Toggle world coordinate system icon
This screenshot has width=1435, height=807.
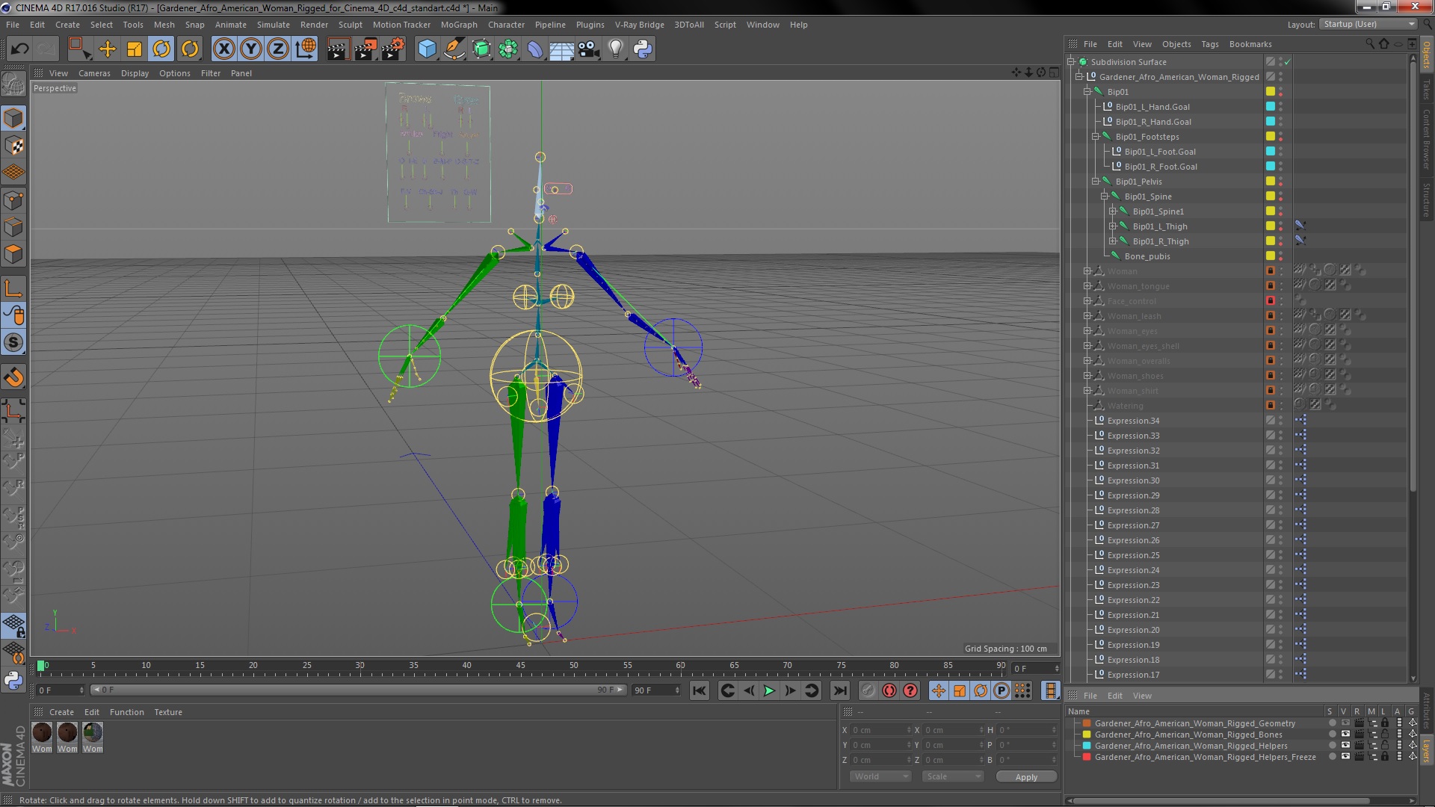coord(306,49)
